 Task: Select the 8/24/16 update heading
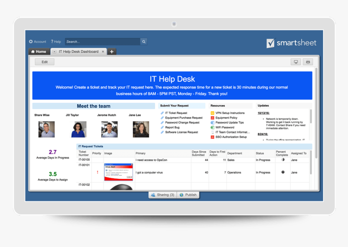tap(263, 134)
